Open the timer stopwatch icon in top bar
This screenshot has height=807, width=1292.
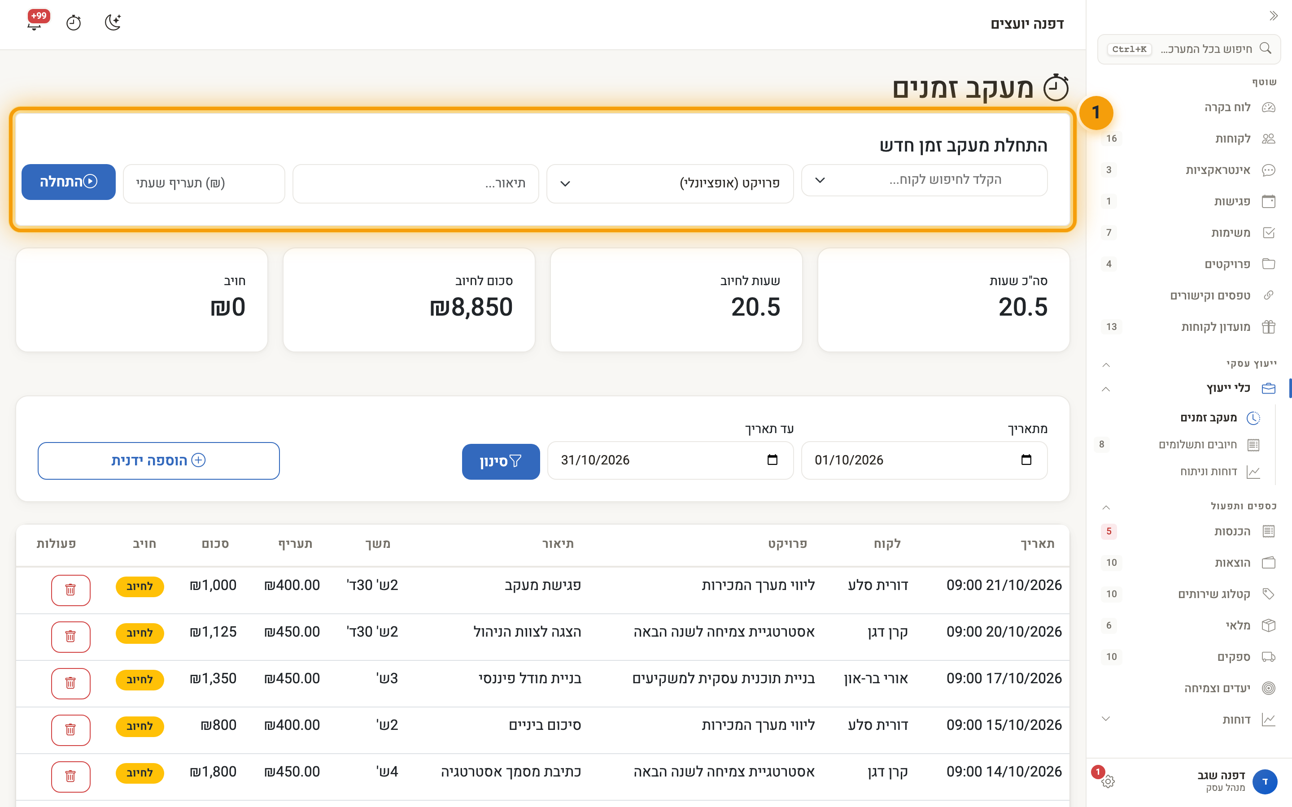(x=74, y=22)
